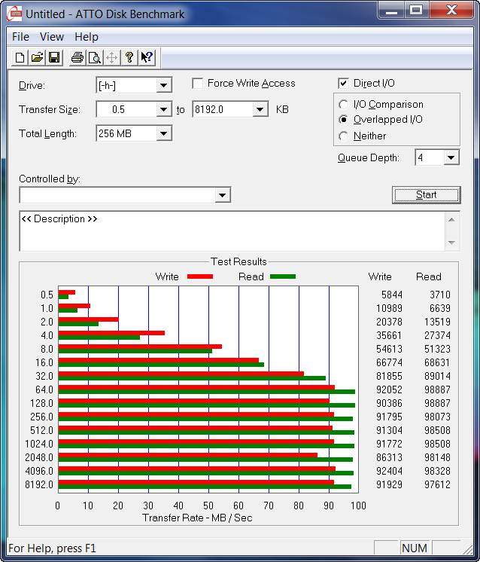
Task: Expand the minimum Transfer Size dropdown (0.5)
Action: (x=163, y=109)
